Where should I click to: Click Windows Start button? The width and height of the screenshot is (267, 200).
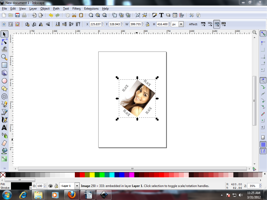(7, 195)
